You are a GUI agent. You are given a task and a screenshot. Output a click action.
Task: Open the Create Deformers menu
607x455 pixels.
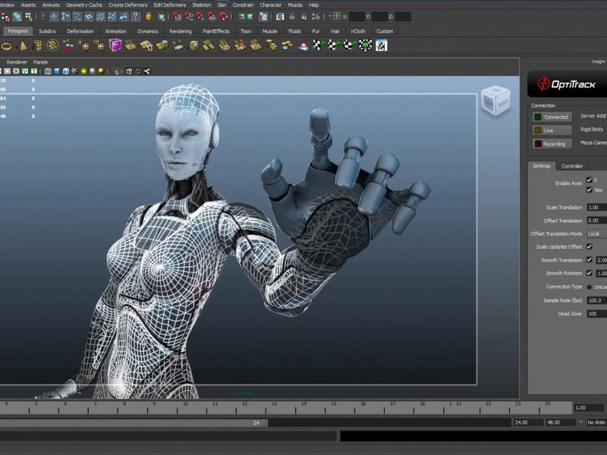[x=128, y=5]
